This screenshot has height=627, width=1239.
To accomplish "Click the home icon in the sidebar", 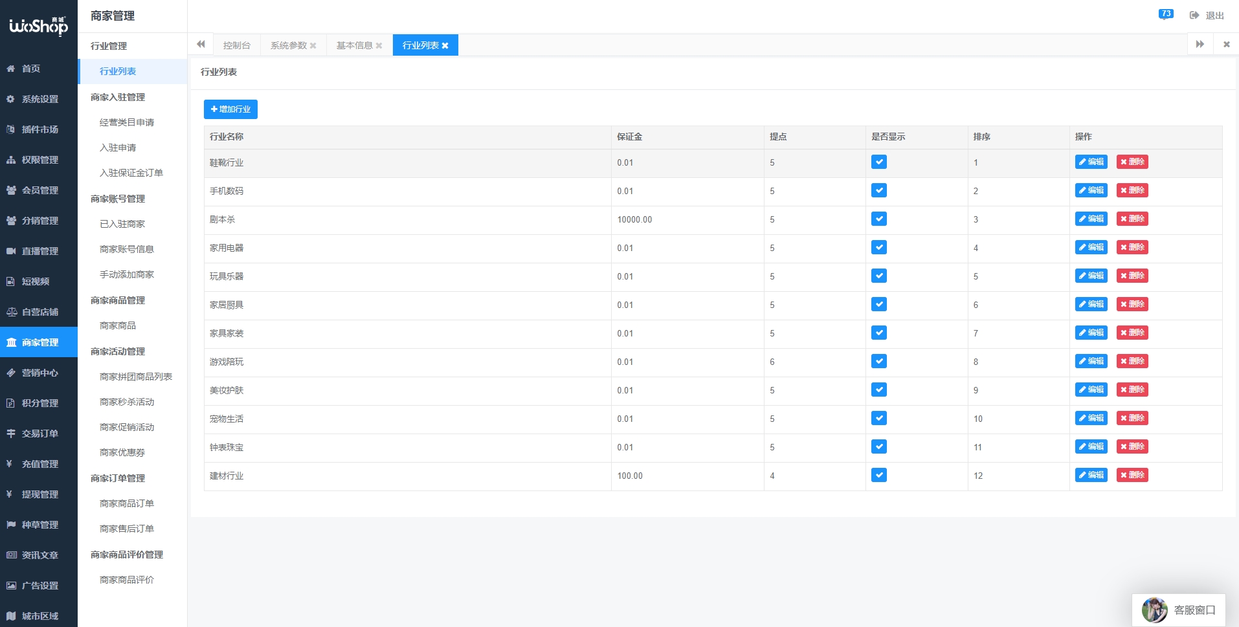I will click(11, 69).
